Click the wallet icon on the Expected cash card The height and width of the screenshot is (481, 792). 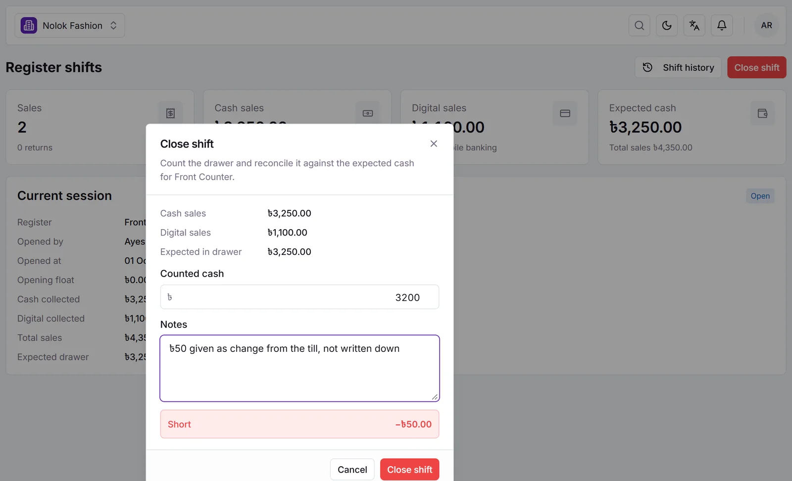click(x=762, y=113)
